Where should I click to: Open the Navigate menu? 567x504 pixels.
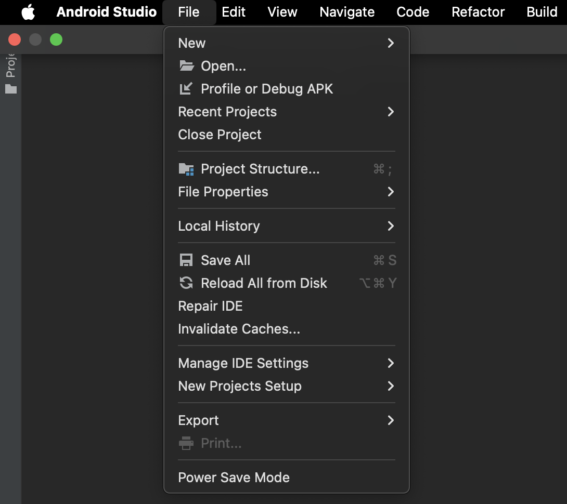[x=347, y=12]
